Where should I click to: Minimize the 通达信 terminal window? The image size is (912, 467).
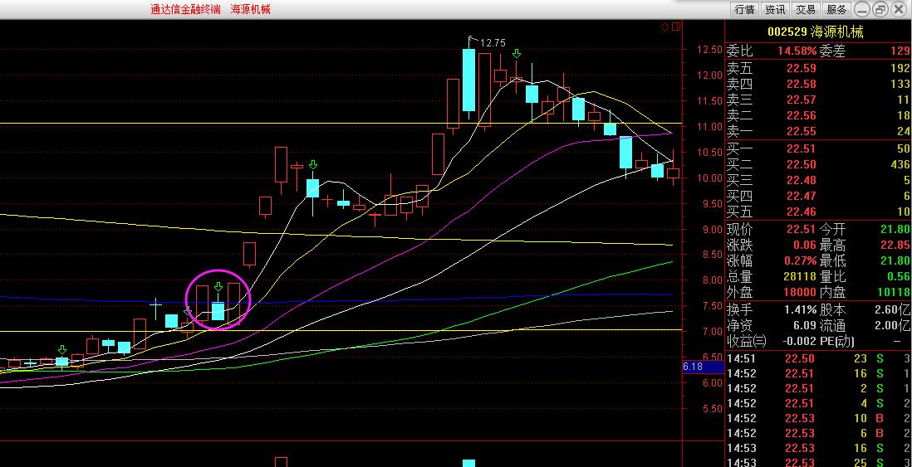(x=862, y=9)
